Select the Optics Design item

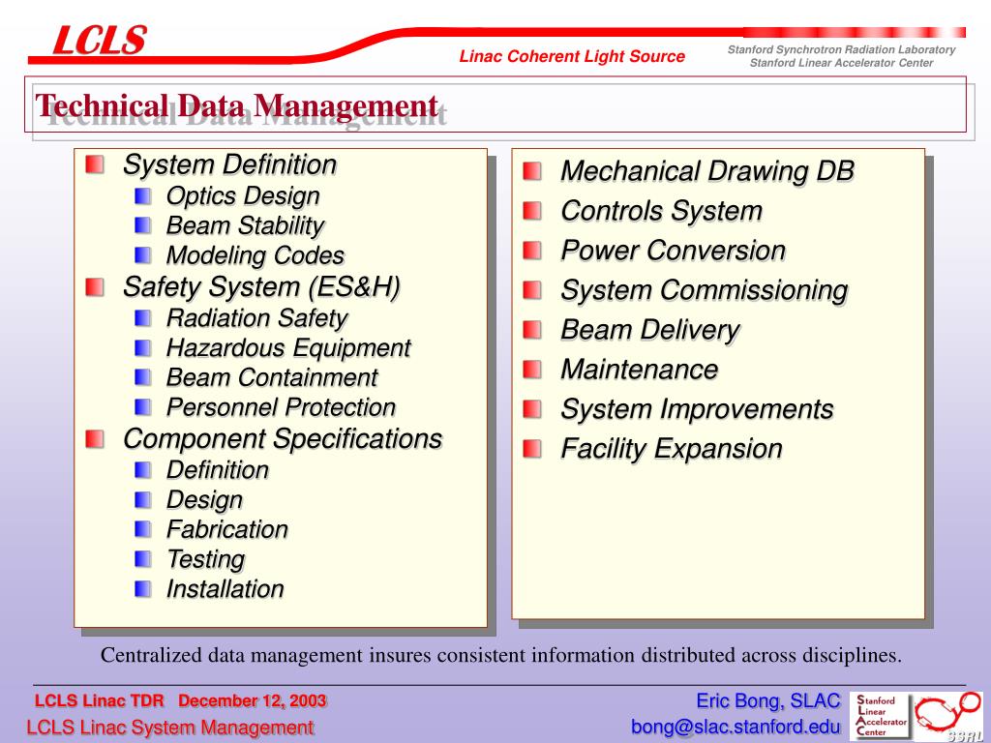tap(243, 196)
